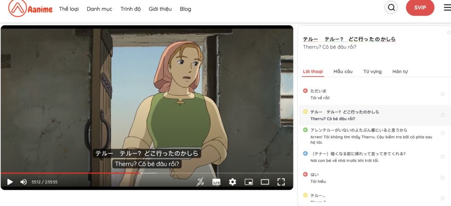This screenshot has width=451, height=206.
Task: Toggle the crossed-out ear subtitle audio icon
Action: [x=201, y=182]
